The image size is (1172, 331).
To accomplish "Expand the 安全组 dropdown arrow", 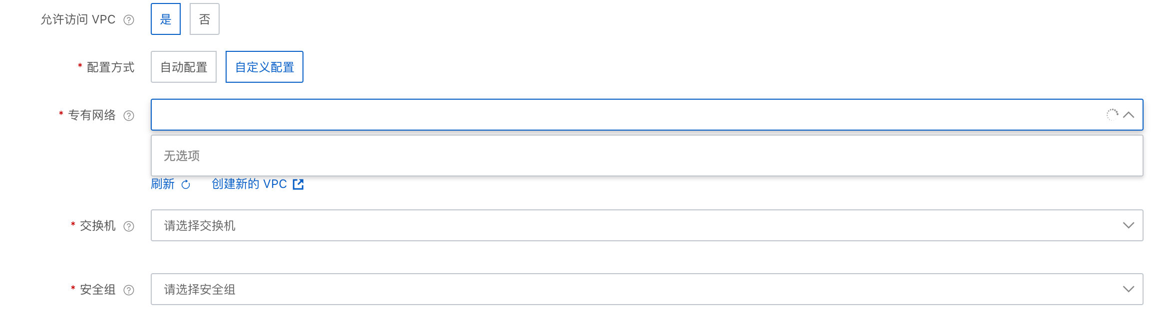I will (x=1129, y=289).
